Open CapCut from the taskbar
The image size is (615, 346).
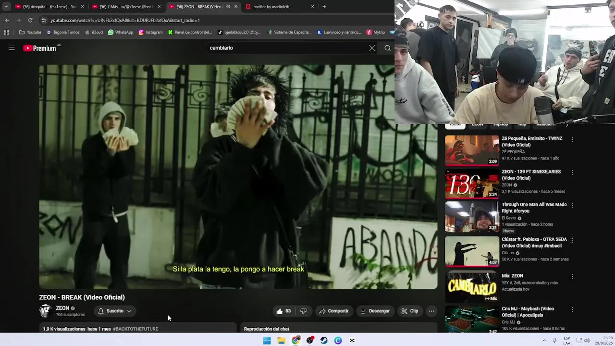[x=352, y=340]
